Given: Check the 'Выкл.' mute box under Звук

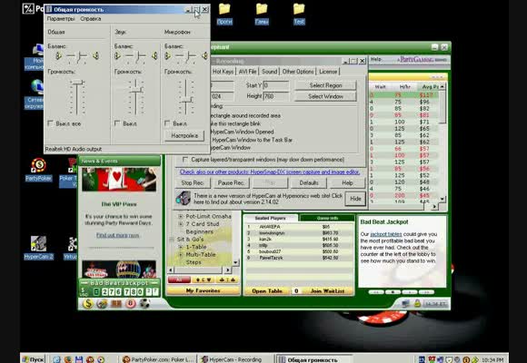Looking at the screenshot, I should [117, 123].
